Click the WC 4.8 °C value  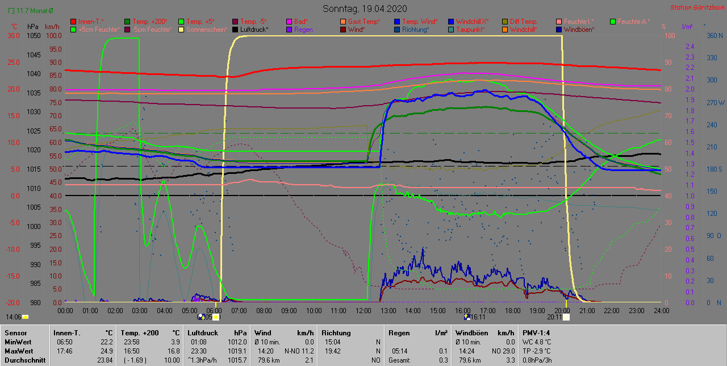[x=537, y=342]
